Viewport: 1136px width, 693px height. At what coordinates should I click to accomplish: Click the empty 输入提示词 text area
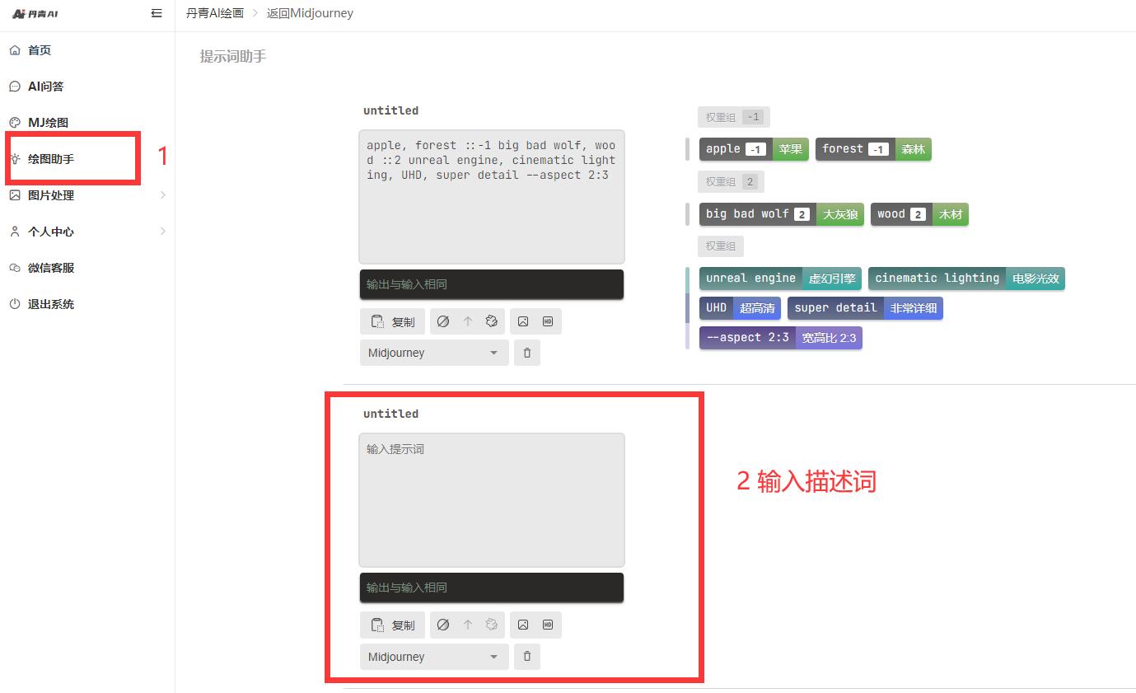coord(492,499)
